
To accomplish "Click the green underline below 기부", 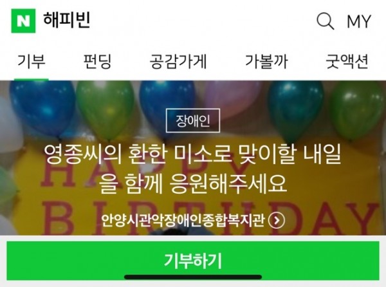I will (x=32, y=79).
